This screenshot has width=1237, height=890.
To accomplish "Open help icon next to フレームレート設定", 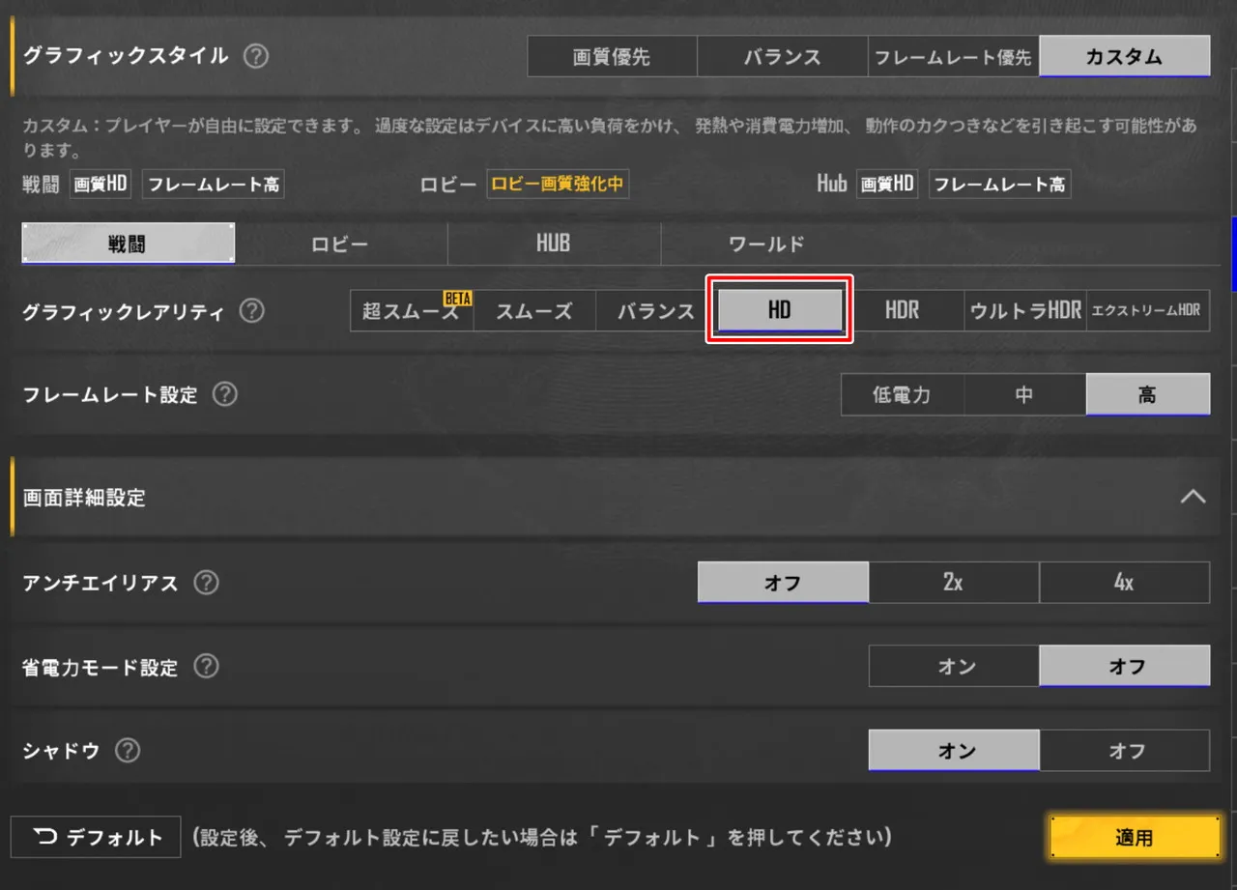I will (224, 394).
